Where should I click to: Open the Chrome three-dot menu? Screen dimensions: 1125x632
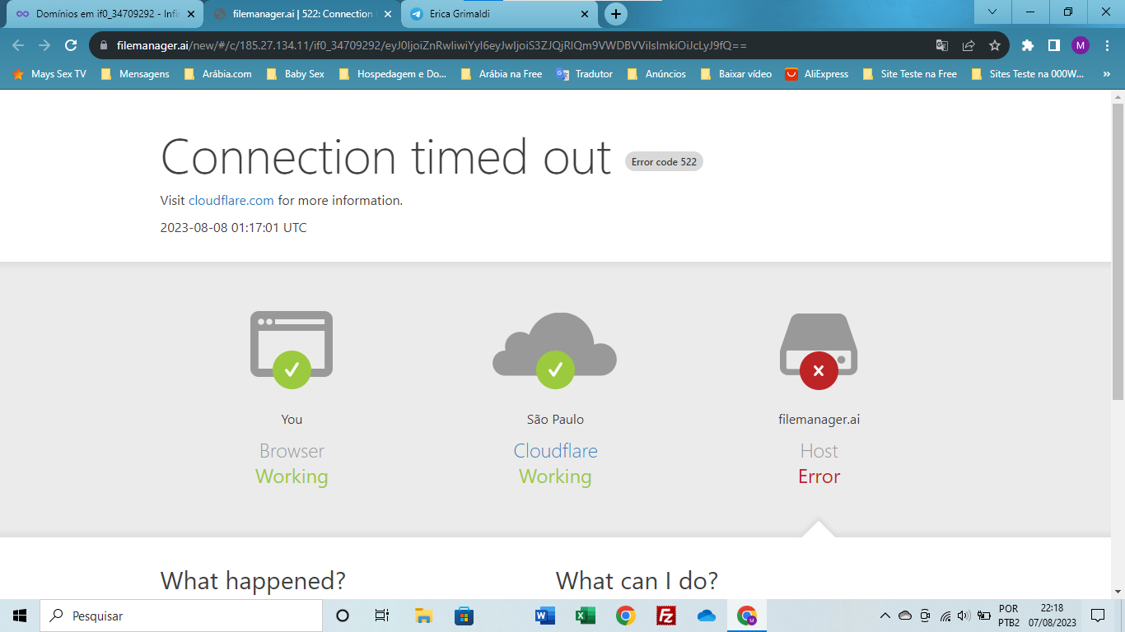[1107, 45]
